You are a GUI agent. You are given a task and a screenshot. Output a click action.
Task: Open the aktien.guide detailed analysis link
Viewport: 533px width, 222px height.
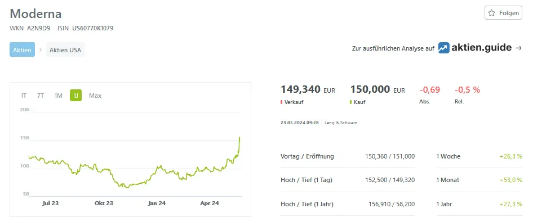(x=437, y=48)
